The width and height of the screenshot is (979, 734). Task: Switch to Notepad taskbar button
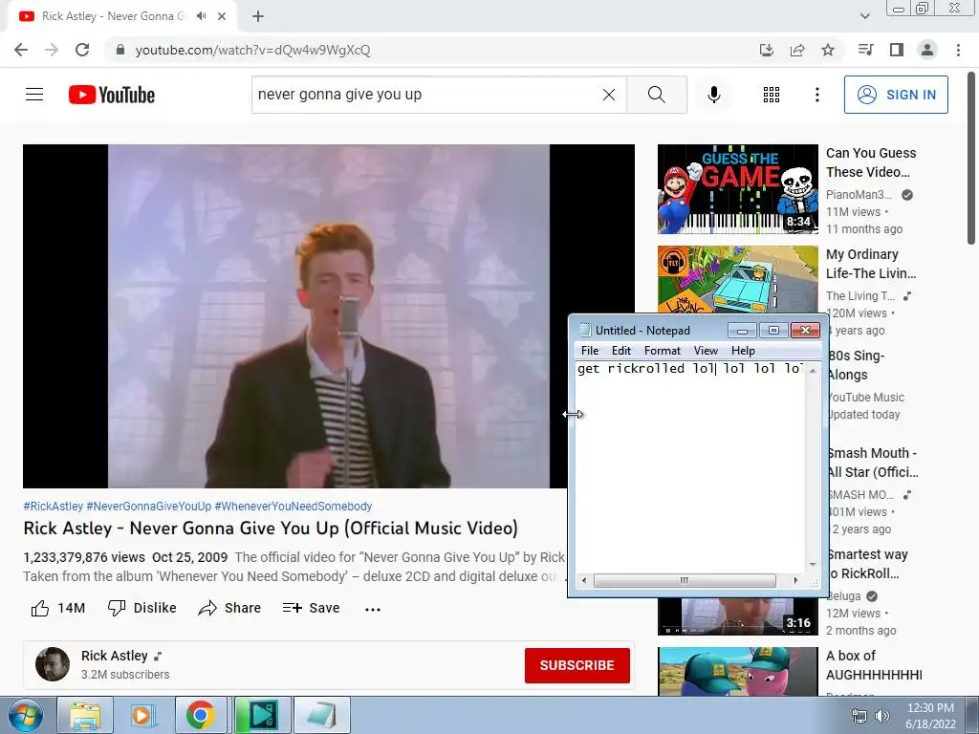pyautogui.click(x=322, y=715)
